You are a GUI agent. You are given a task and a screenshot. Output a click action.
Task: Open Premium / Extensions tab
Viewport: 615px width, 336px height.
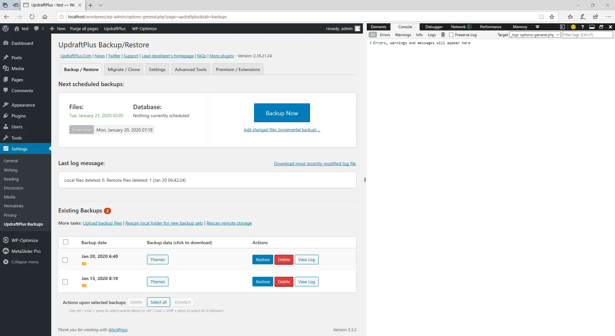tap(238, 69)
